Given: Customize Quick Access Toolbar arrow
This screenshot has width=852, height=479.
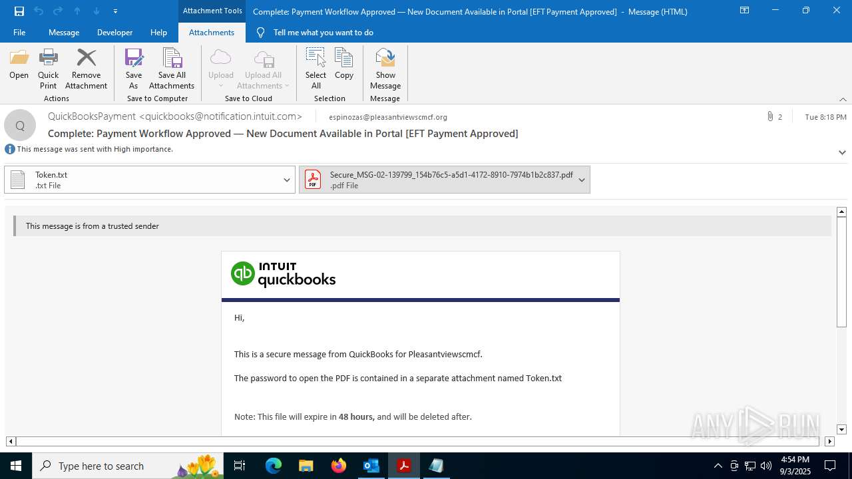Looking at the screenshot, I should coord(115,11).
